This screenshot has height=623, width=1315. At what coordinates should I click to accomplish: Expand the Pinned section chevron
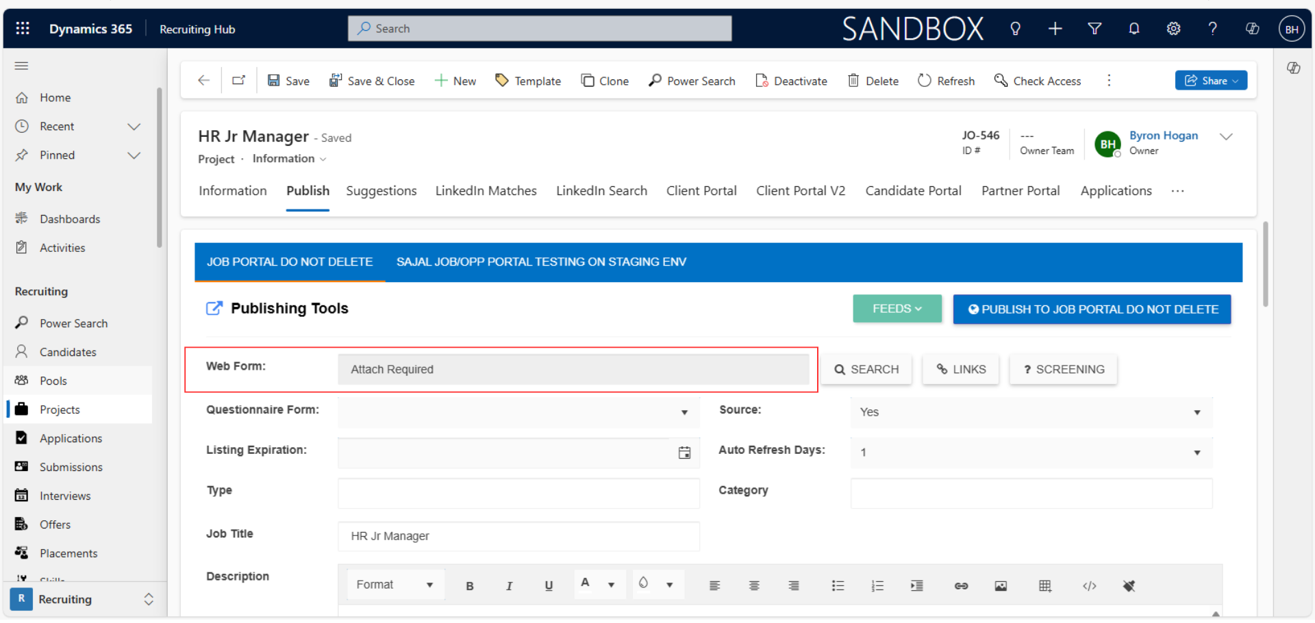coord(134,155)
